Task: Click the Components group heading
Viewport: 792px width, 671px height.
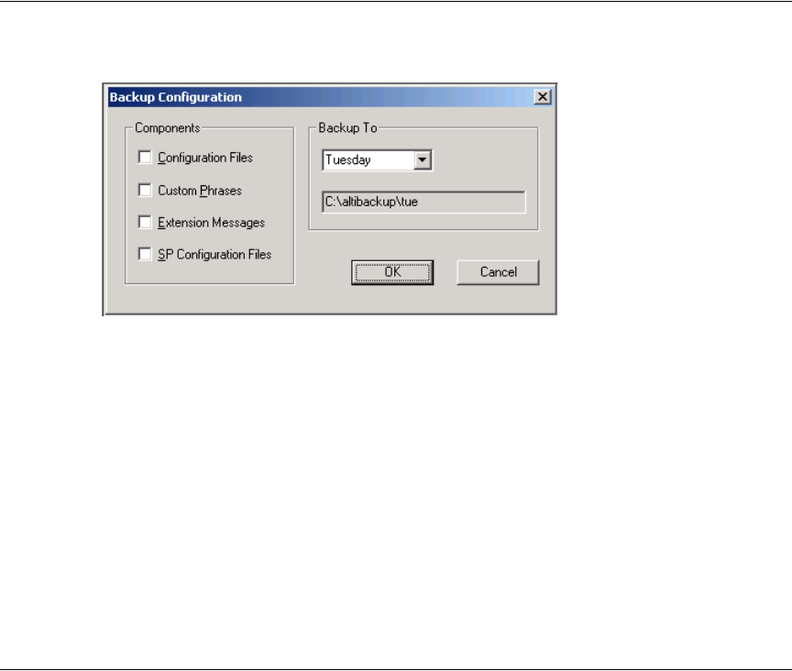Action: coord(167,127)
